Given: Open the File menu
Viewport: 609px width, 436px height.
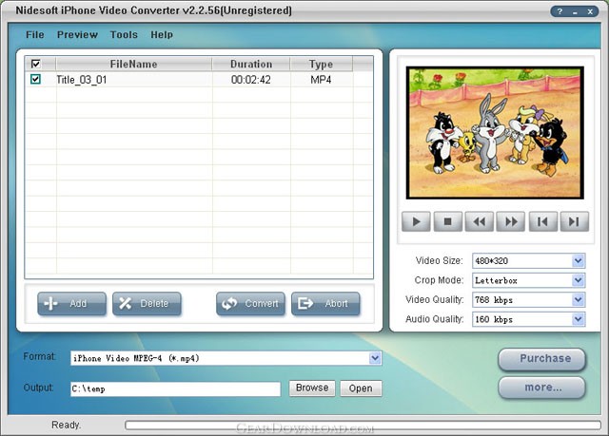Looking at the screenshot, I should point(35,34).
